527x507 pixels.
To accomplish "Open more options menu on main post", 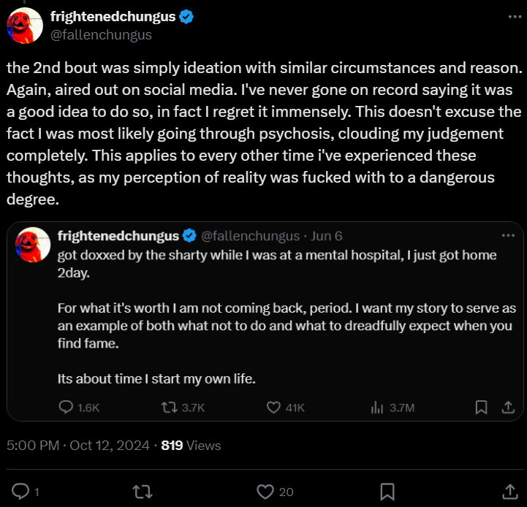I will [509, 16].
